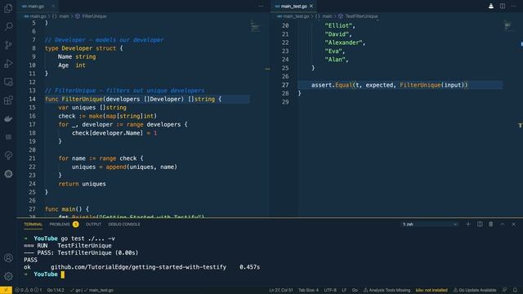Viewport: 523px width, 294px height.
Task: Click the left editor minimap
Action: [256, 26]
